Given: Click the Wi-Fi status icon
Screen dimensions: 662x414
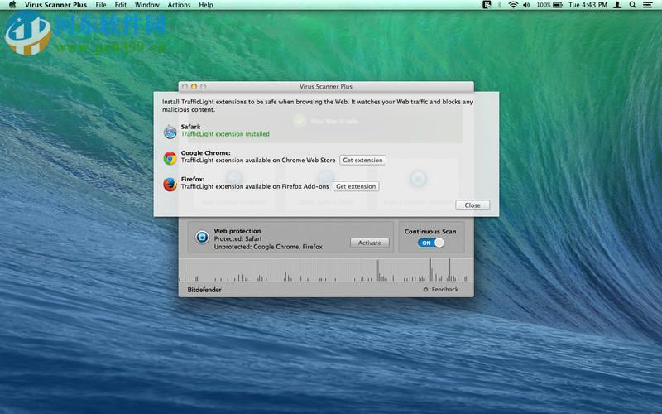Looking at the screenshot, I should (x=513, y=5).
